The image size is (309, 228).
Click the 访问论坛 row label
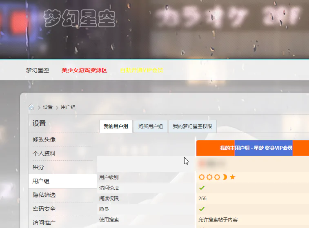click(109, 188)
